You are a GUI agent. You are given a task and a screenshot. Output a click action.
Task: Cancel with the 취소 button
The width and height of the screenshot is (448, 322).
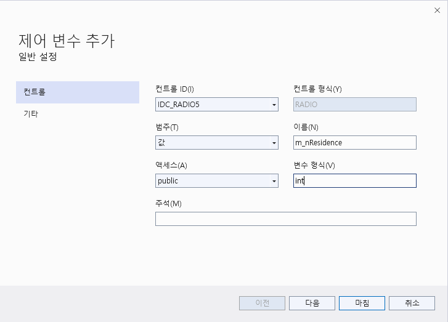412,303
